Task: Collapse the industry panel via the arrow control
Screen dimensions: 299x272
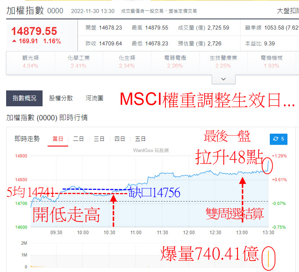Action: (x=223, y=79)
